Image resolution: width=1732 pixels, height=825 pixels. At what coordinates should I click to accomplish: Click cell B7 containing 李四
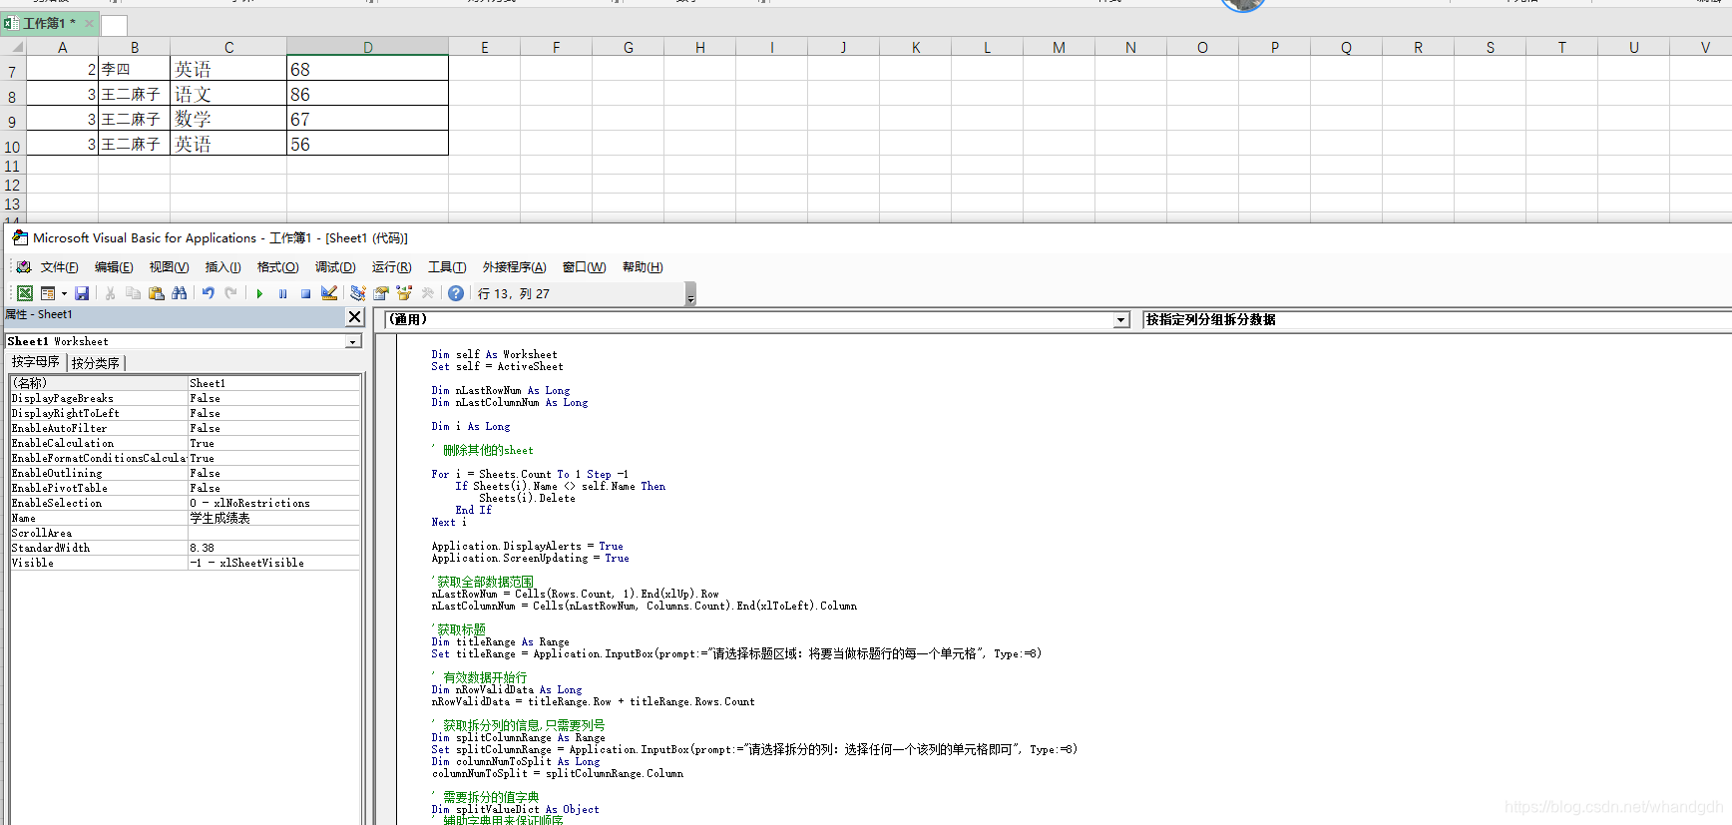coord(134,69)
